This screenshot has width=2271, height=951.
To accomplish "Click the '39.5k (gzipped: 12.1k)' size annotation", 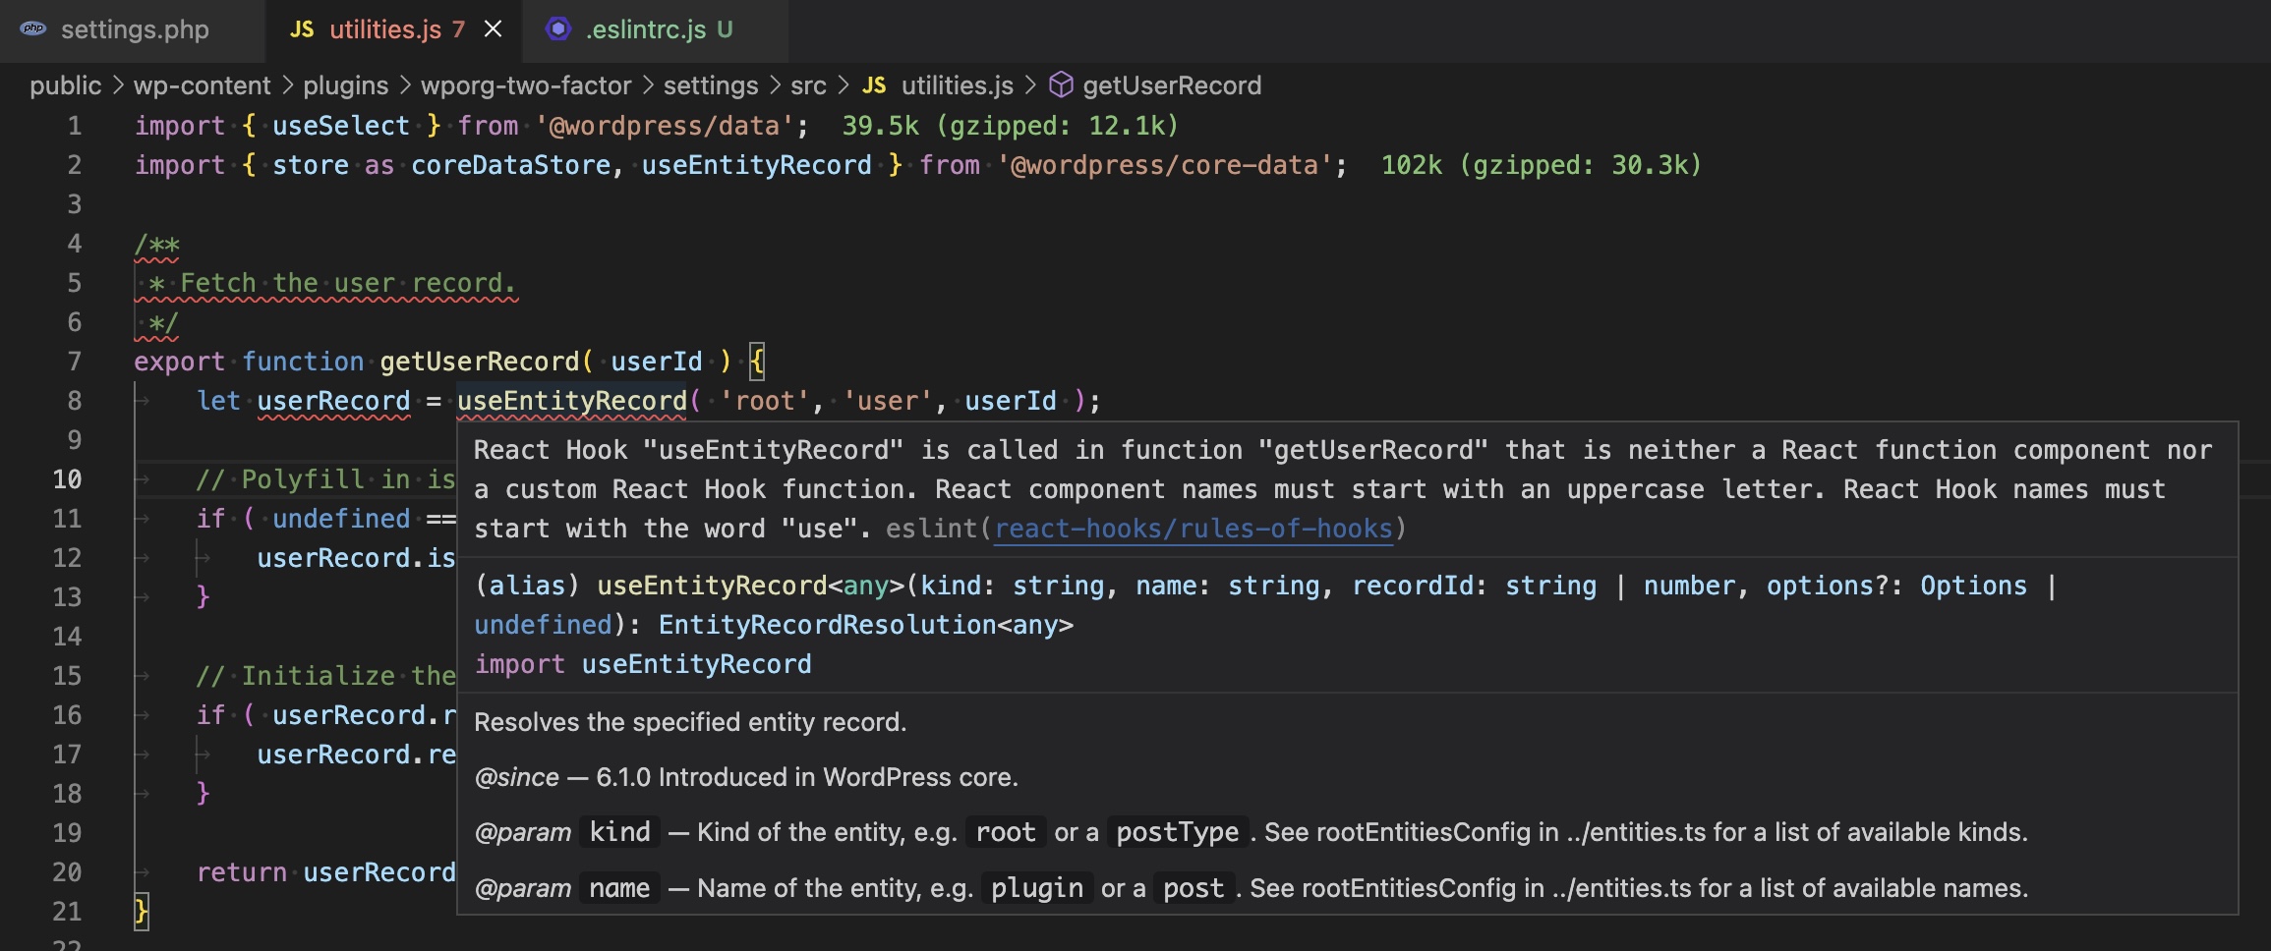I will tap(1010, 126).
